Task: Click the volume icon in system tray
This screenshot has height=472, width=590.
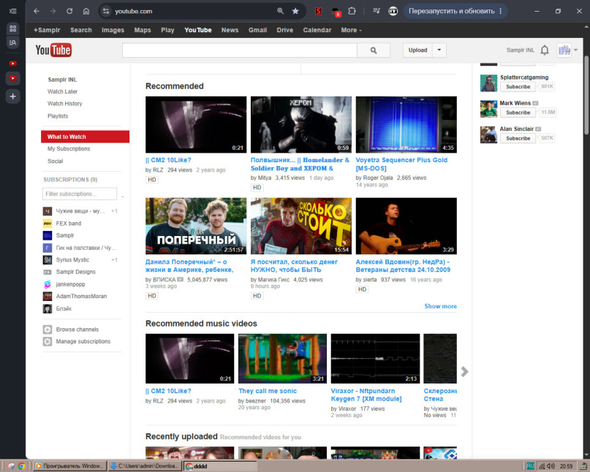Action: 551,466
